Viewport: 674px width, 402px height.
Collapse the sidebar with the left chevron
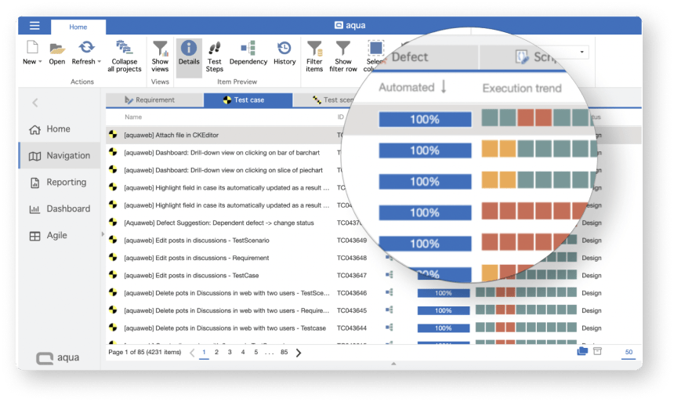click(x=35, y=103)
